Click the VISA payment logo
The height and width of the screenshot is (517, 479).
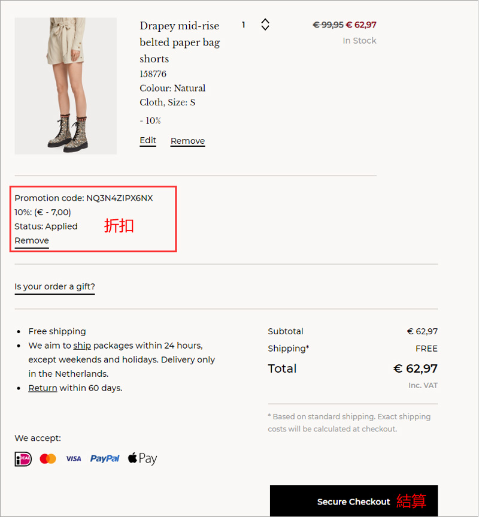click(73, 459)
